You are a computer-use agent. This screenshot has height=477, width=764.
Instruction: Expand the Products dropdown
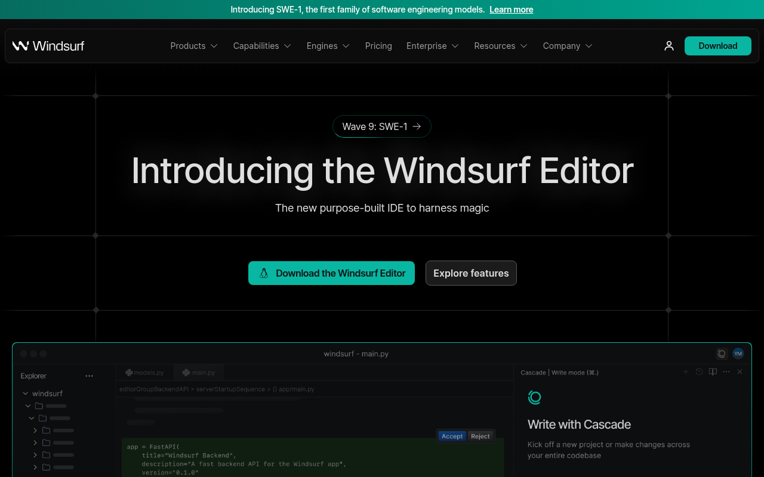(193, 45)
